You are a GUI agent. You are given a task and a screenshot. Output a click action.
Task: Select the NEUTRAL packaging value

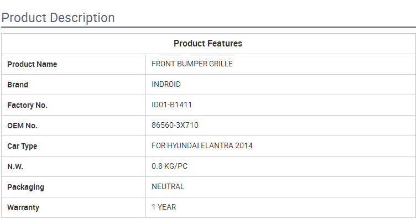(x=168, y=186)
